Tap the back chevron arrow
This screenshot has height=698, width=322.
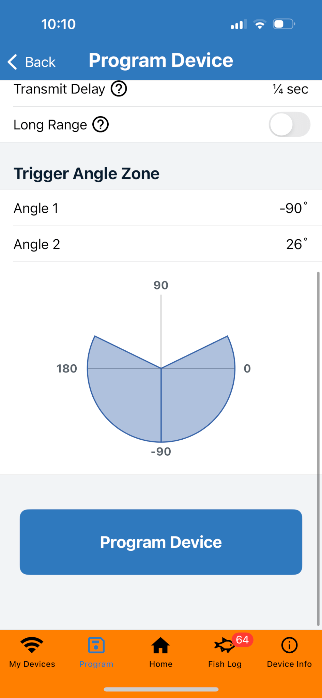[x=12, y=62]
